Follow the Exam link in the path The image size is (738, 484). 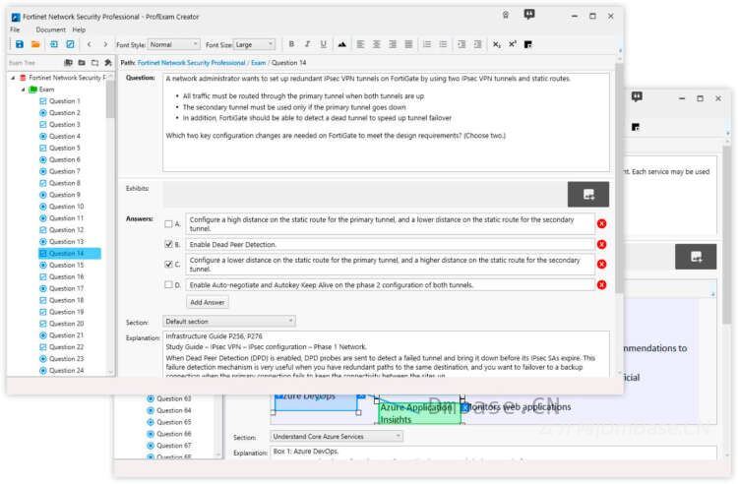point(259,63)
